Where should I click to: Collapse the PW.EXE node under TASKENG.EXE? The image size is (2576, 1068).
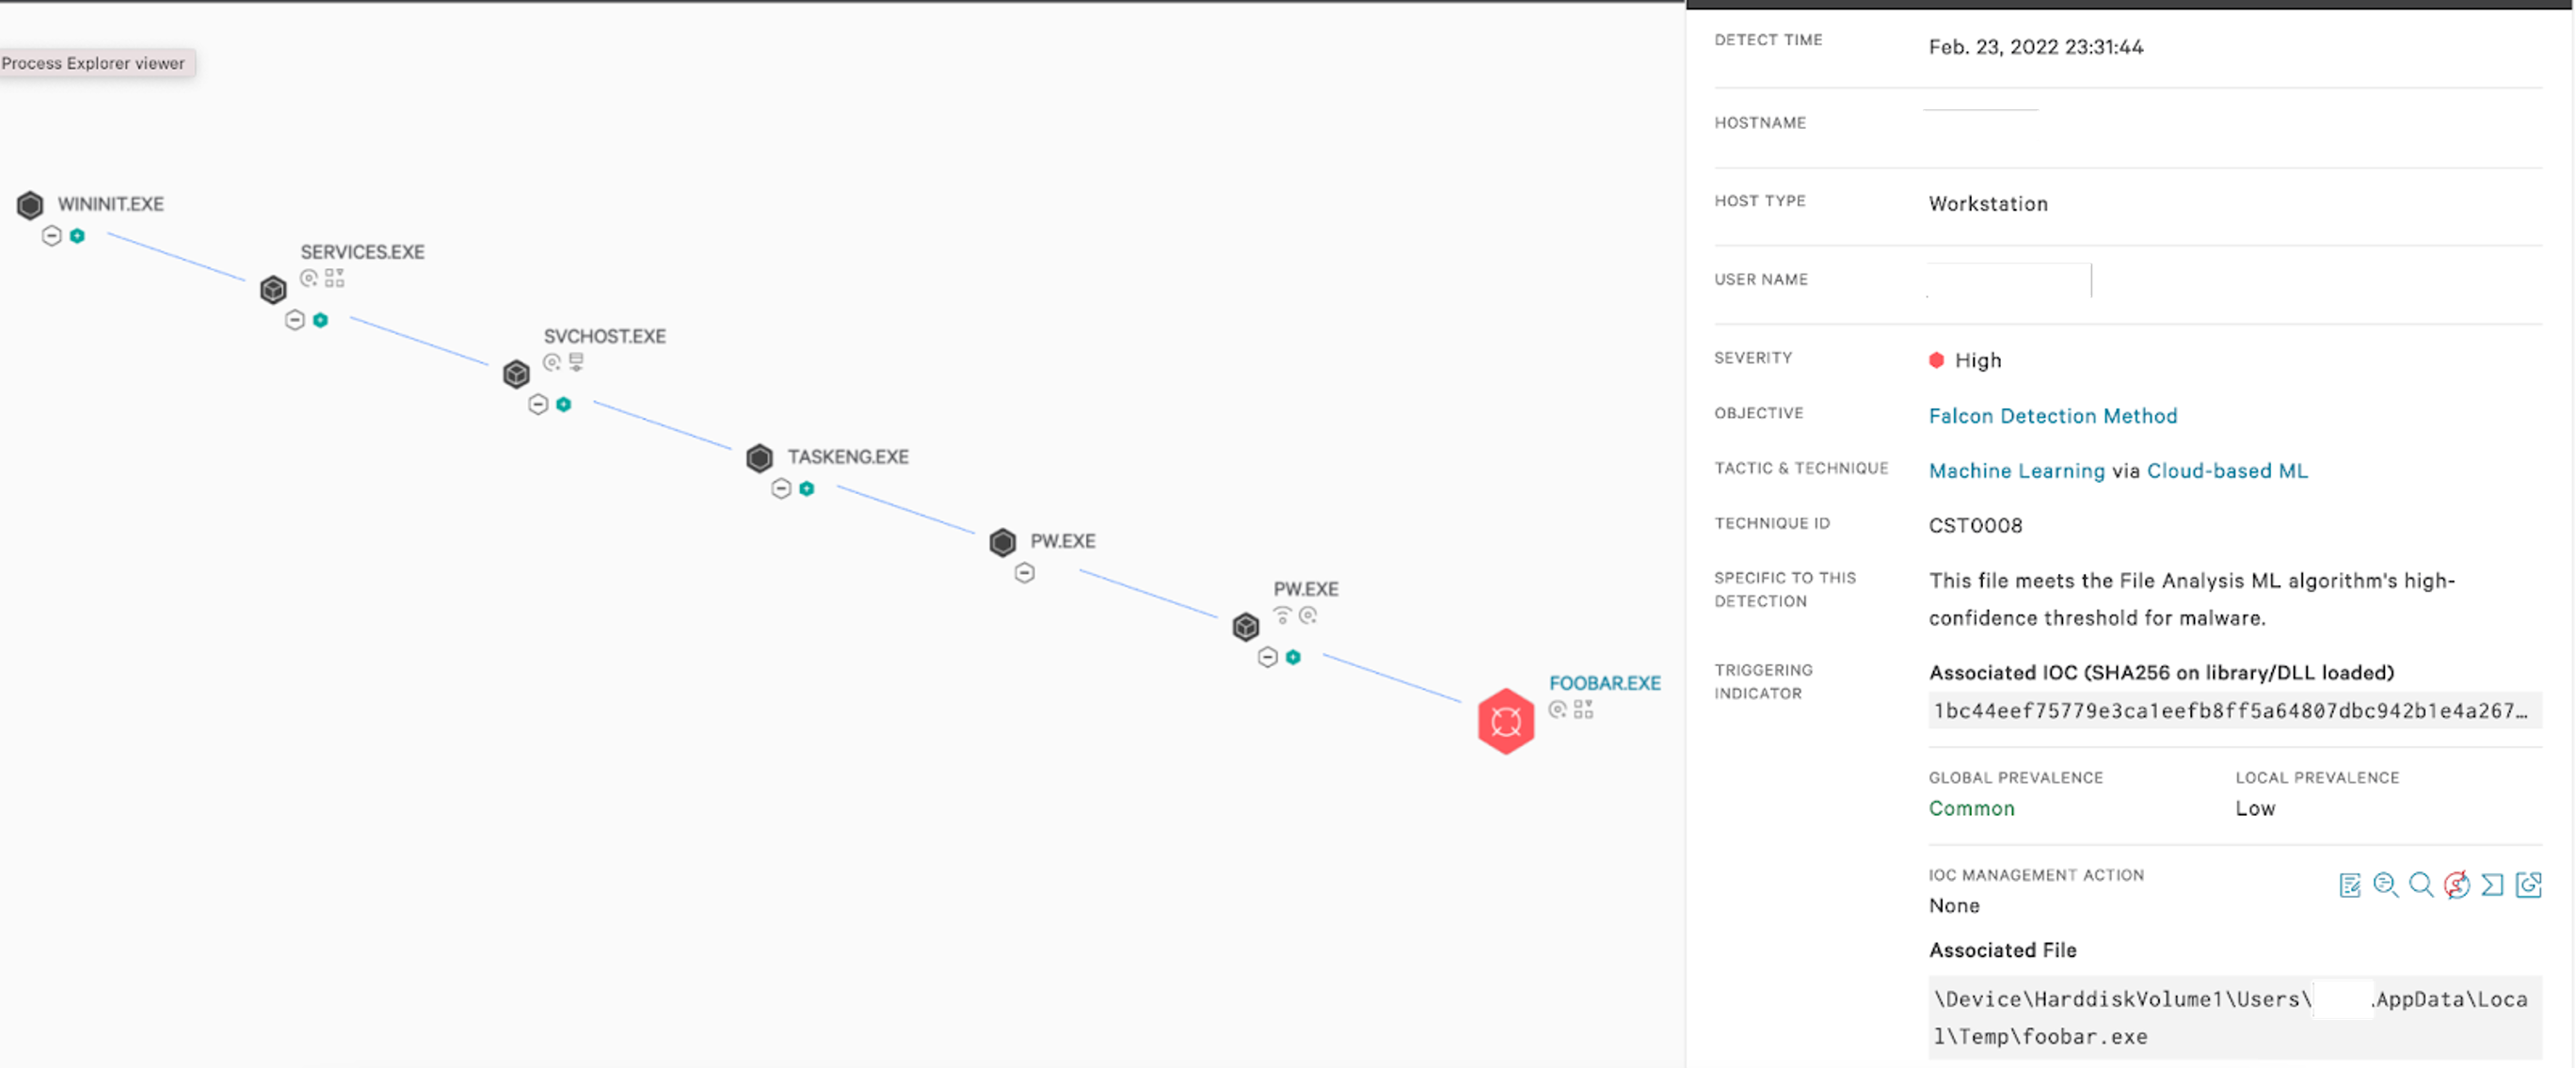pyautogui.click(x=1024, y=573)
